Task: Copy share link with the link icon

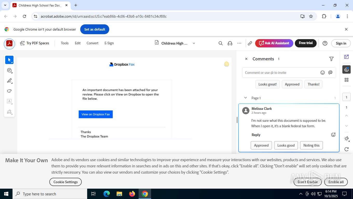Action: (x=250, y=43)
